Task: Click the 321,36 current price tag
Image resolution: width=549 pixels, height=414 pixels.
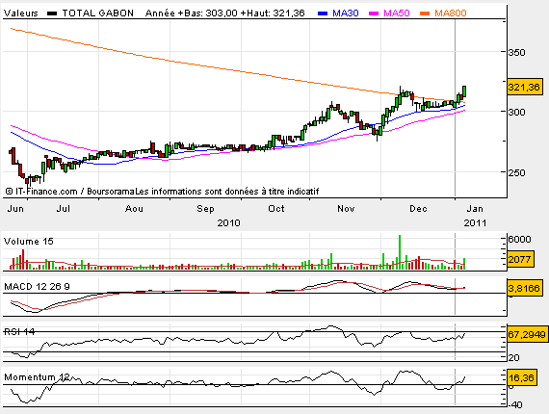Action: 525,87
